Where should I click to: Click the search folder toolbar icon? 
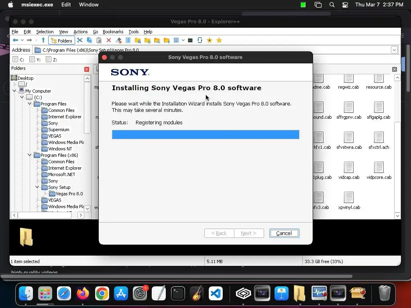(x=138, y=41)
